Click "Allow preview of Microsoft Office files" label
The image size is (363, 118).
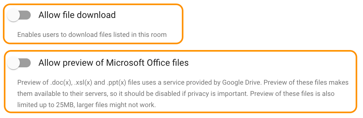coord(113,63)
